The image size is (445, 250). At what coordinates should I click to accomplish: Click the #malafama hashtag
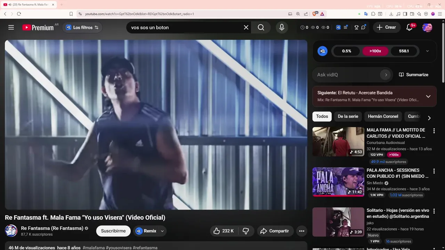(x=94, y=248)
